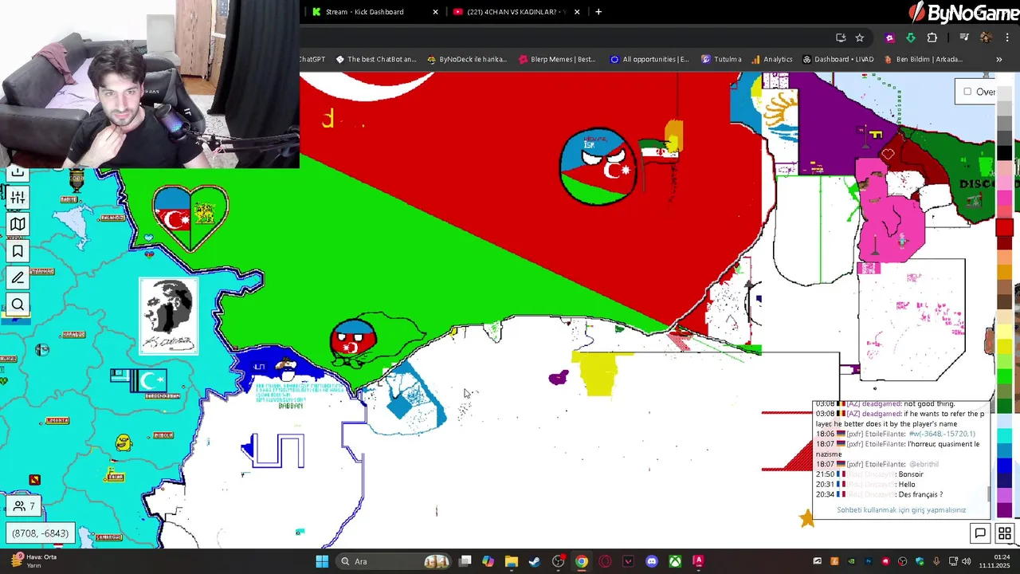Open the Xbox app from the taskbar
The image size is (1020, 574).
click(x=675, y=561)
